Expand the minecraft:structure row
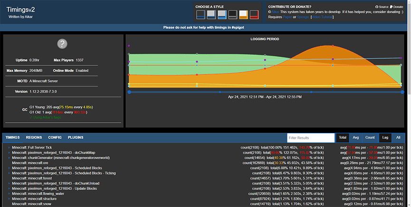This screenshot has height=207, width=411. [x=9, y=199]
